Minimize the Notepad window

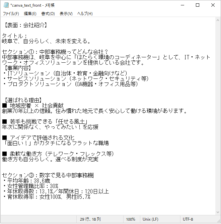click(x=182, y=5)
